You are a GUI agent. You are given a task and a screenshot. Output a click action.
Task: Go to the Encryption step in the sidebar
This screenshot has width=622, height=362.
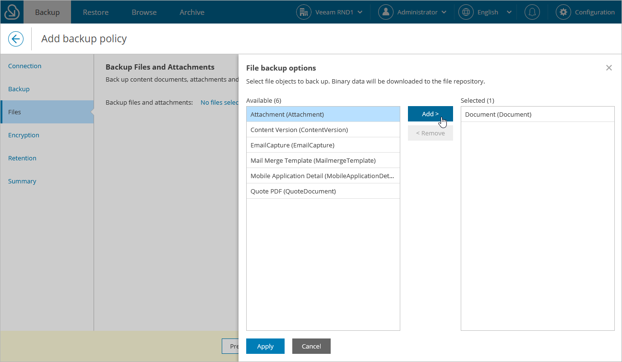(24, 135)
